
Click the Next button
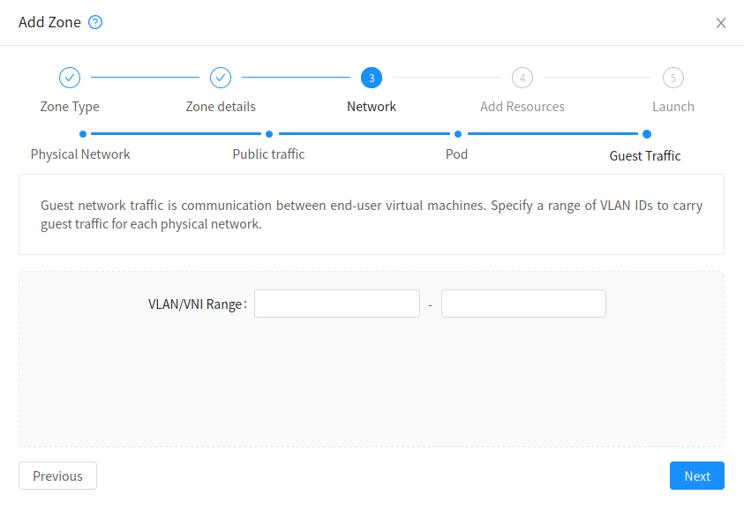pos(696,476)
